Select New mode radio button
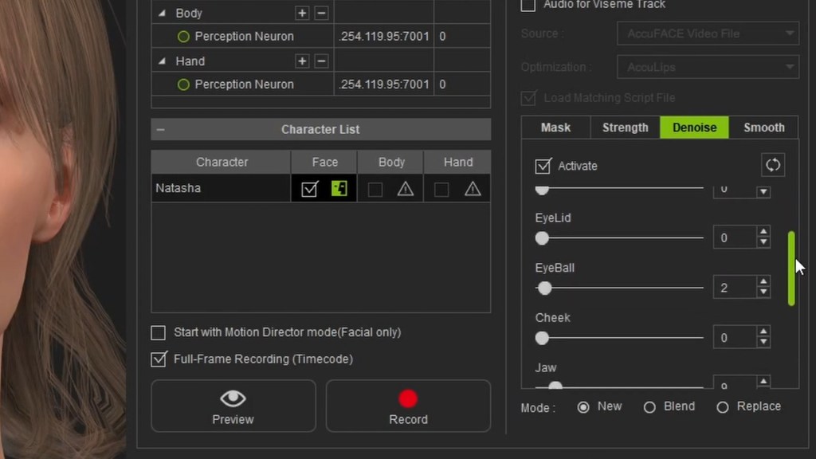Screen dimensions: 816x459 click(x=583, y=407)
